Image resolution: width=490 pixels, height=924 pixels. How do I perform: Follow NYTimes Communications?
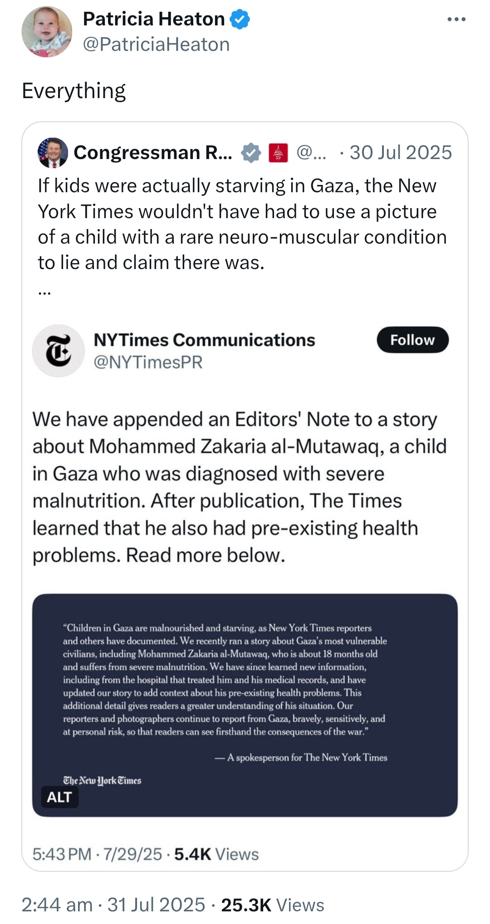412,340
